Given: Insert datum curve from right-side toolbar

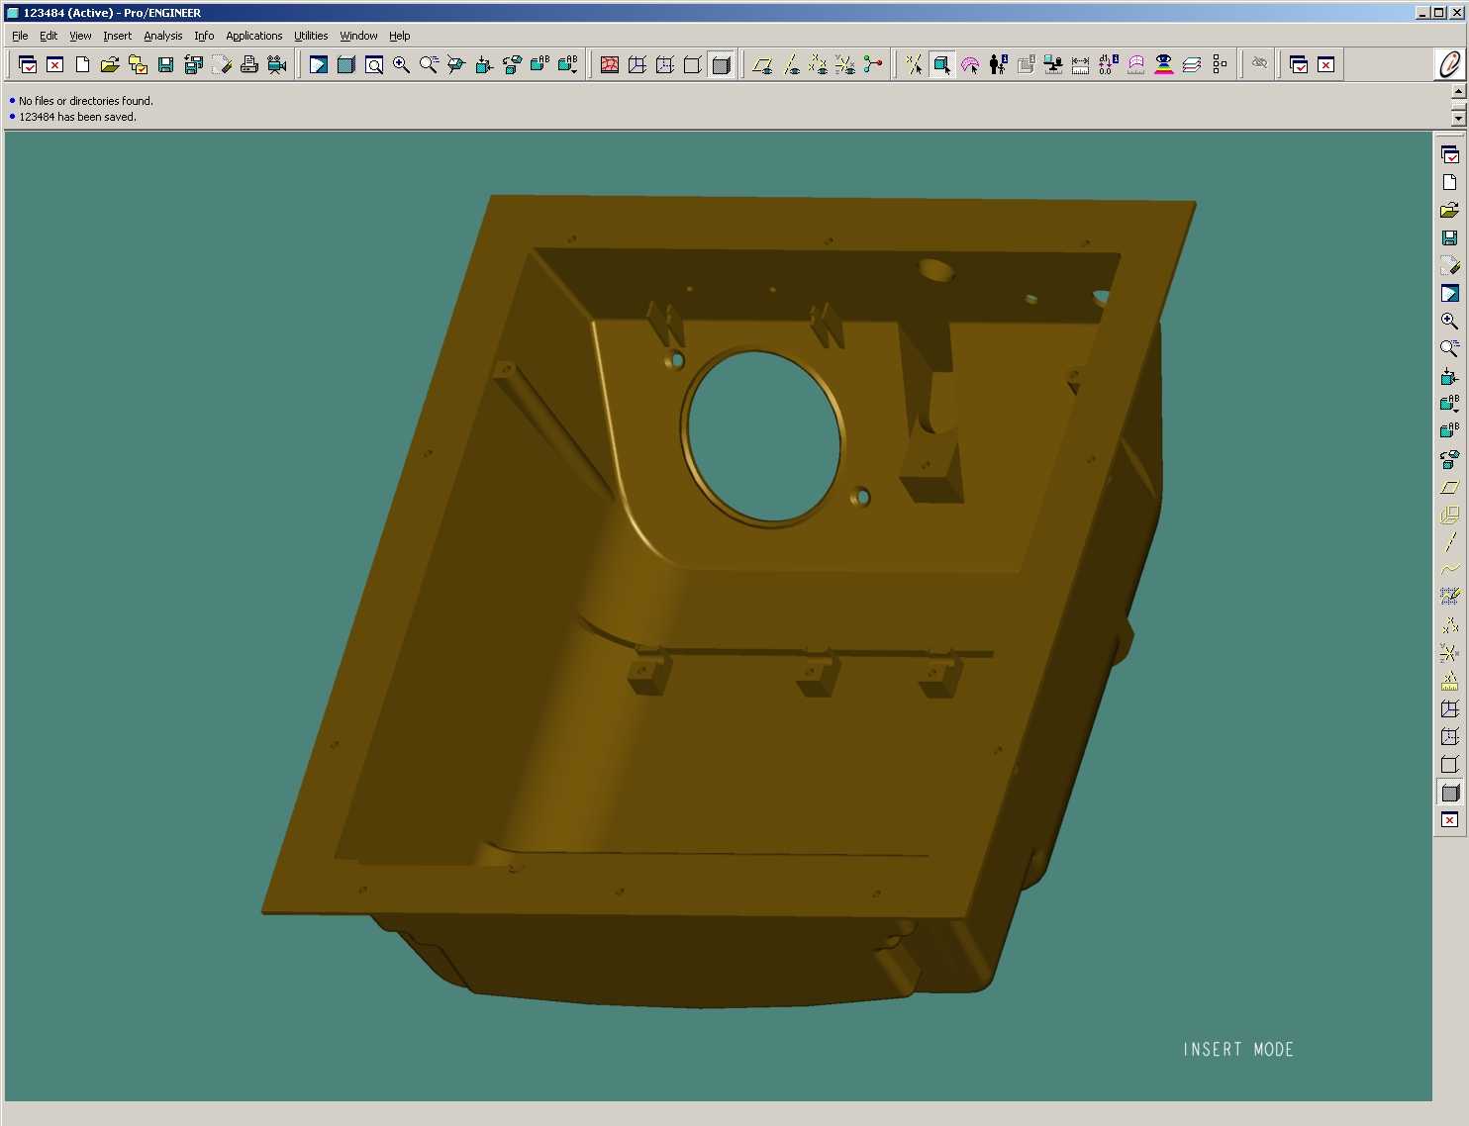Looking at the screenshot, I should click(1449, 570).
